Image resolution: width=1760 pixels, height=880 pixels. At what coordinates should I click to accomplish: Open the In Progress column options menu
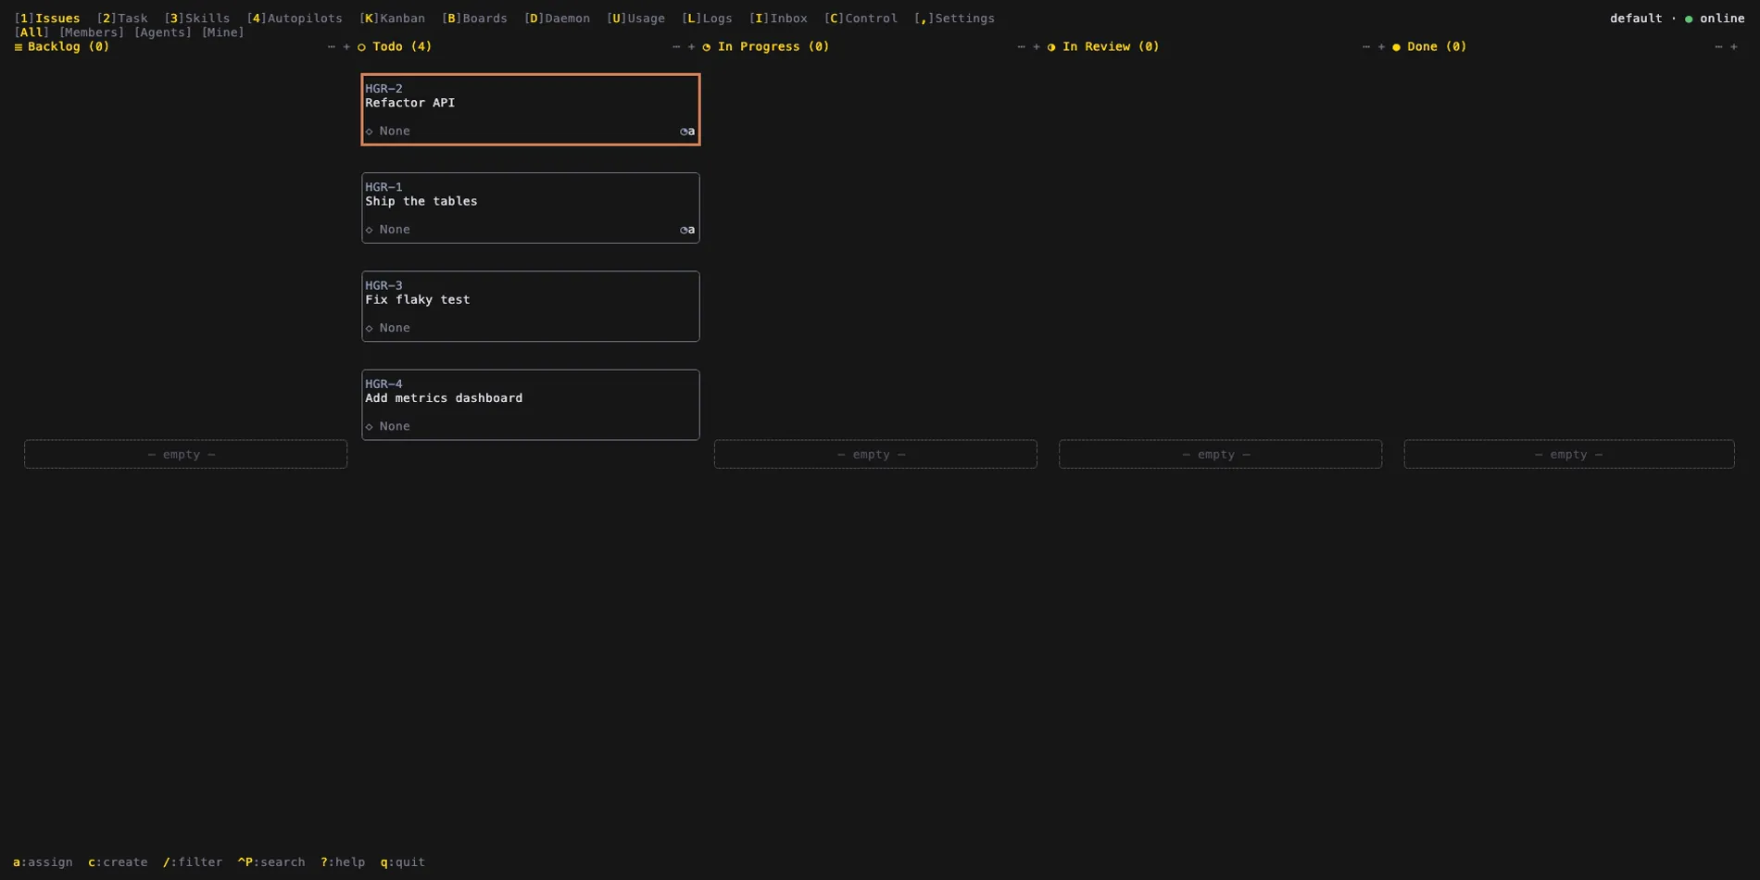[1021, 47]
